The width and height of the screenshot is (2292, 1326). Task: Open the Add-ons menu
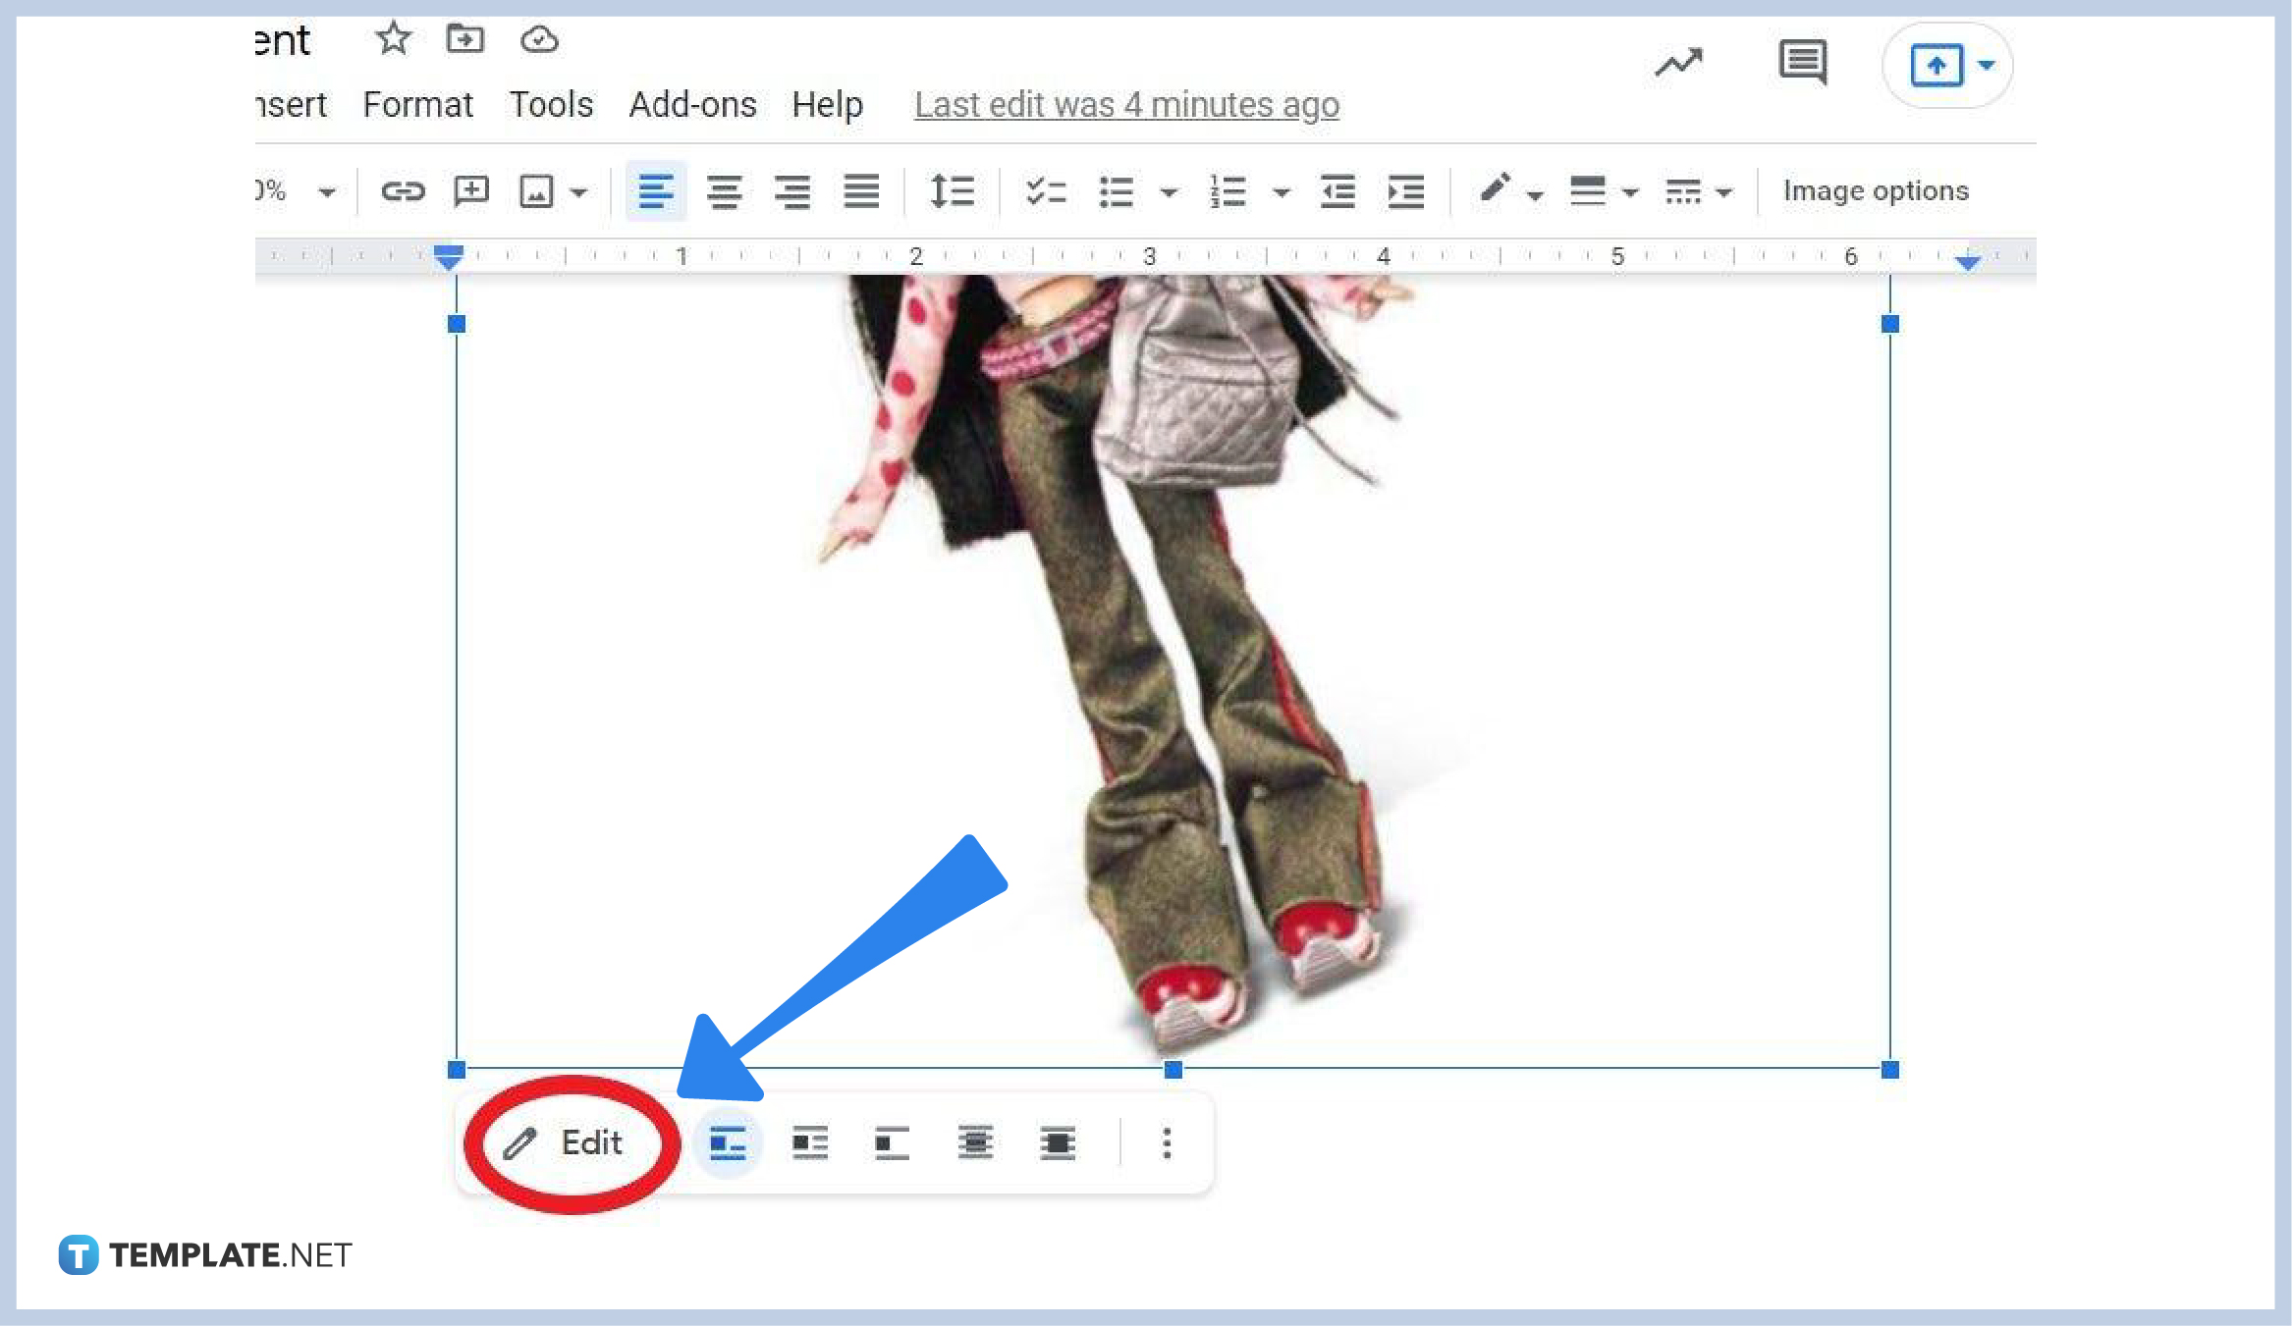[692, 104]
